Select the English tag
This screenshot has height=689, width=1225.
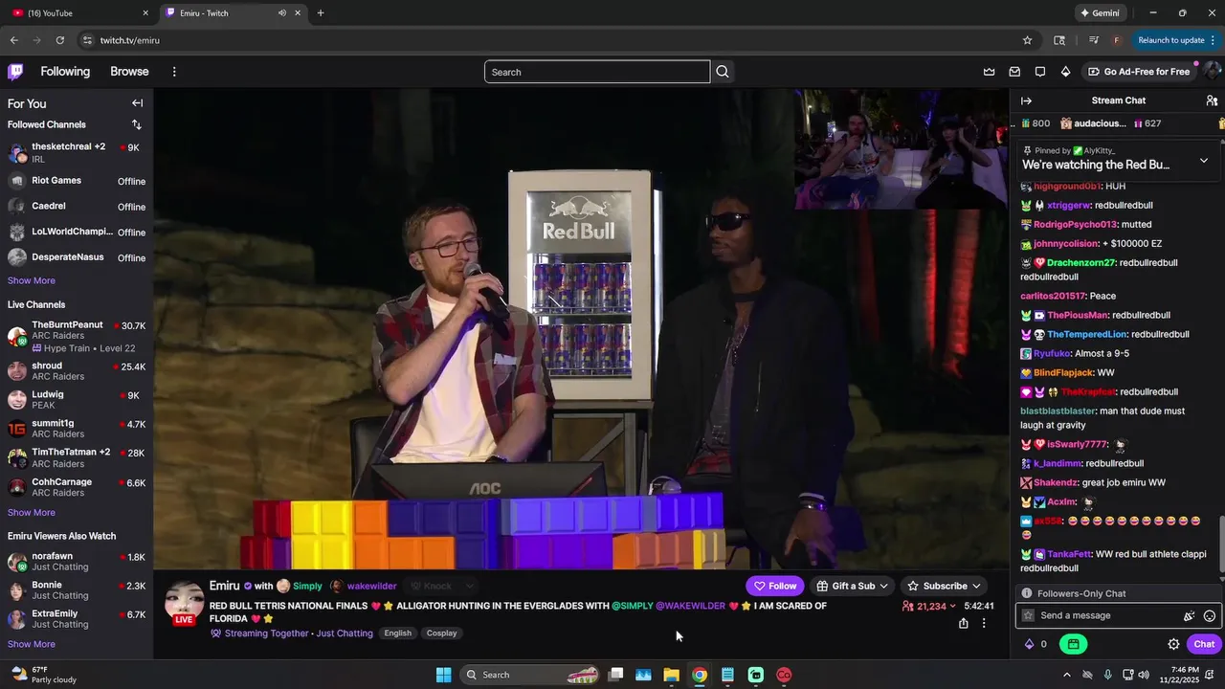pyautogui.click(x=397, y=633)
